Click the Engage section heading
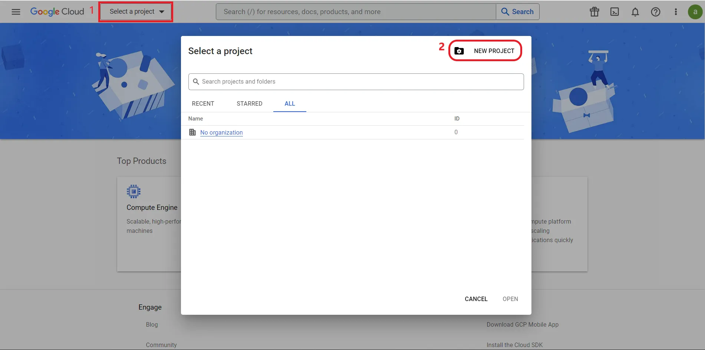The image size is (705, 350). coord(150,307)
